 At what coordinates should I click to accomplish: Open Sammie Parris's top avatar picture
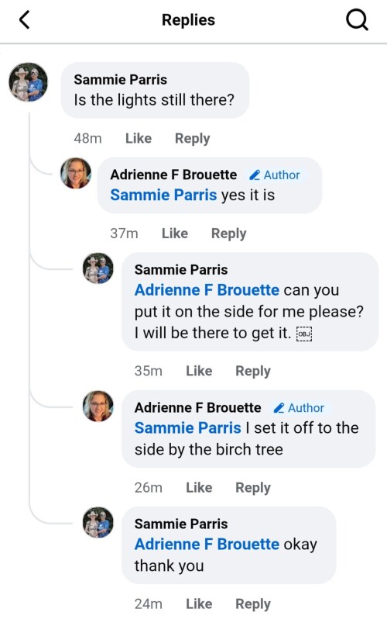(28, 81)
